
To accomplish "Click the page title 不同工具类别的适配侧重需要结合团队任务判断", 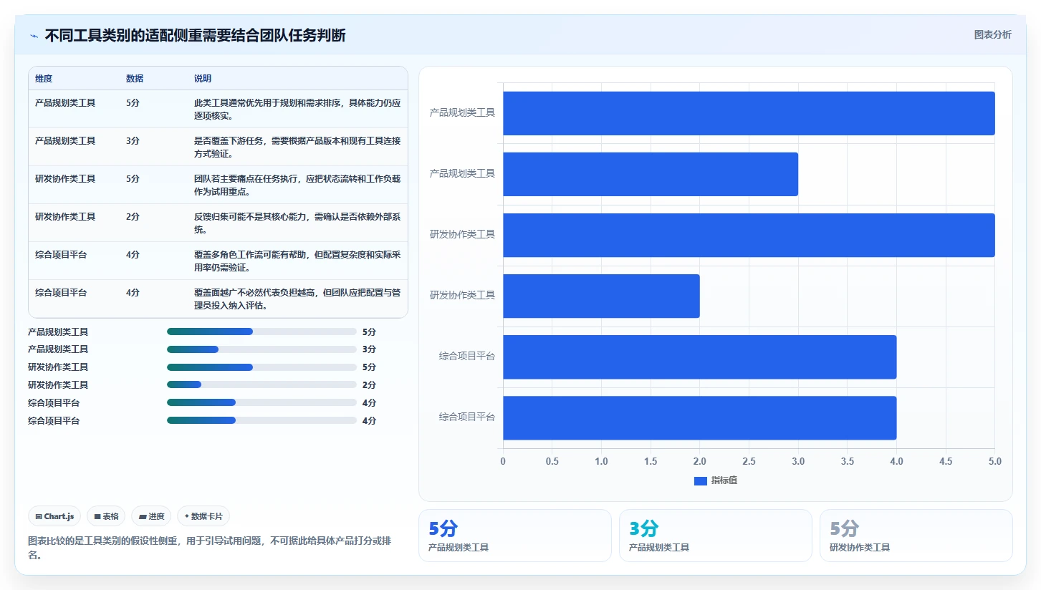I will (x=195, y=35).
